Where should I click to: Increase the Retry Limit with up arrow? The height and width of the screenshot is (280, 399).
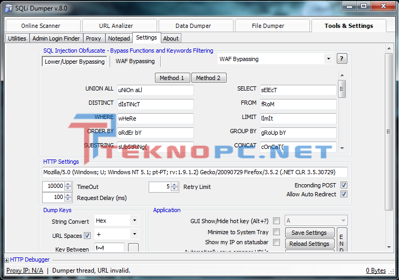tap(174, 184)
